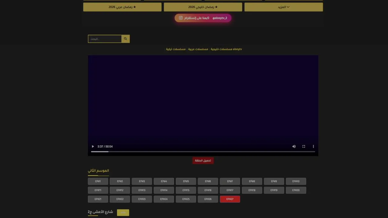
Task: Open رمضان خليجي 2026 menu item
Action: [x=203, y=7]
